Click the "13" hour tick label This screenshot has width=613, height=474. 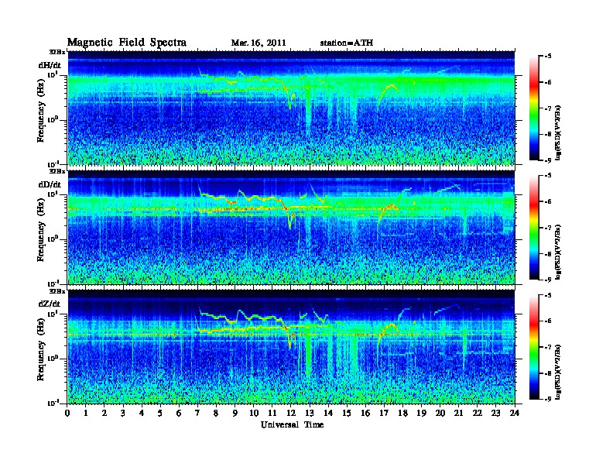click(310, 413)
